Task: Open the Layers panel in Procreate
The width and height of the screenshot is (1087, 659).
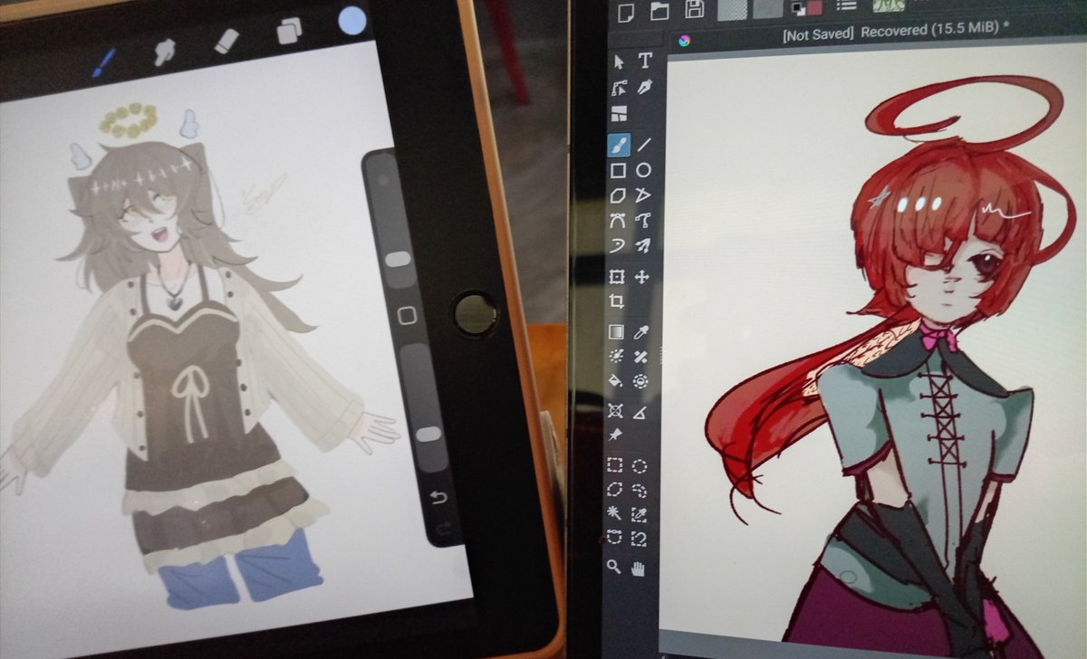Action: [289, 31]
